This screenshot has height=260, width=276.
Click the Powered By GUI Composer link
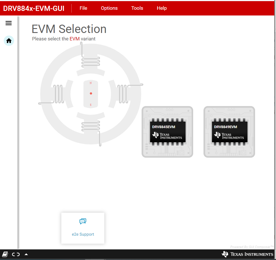[x=251, y=247]
